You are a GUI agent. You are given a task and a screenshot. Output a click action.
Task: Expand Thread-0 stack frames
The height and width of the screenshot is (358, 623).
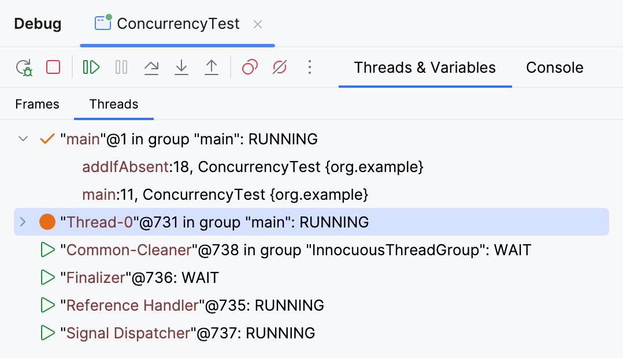(23, 222)
